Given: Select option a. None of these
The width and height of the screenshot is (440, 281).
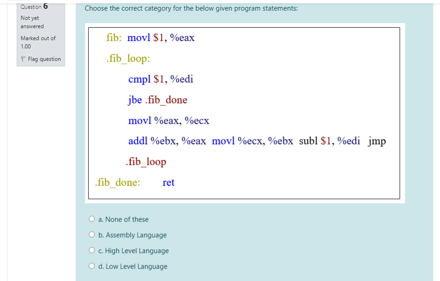Looking at the screenshot, I should point(92,219).
